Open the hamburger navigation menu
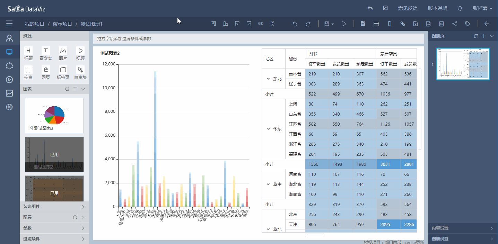Screen dimensions: 498x244 pyautogui.click(x=9, y=24)
